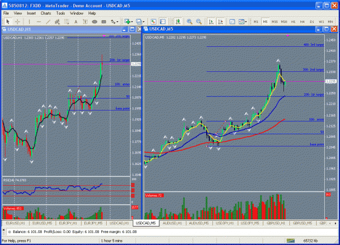Select the text 'A' tool
This screenshot has width=340, height=245.
pos(76,22)
